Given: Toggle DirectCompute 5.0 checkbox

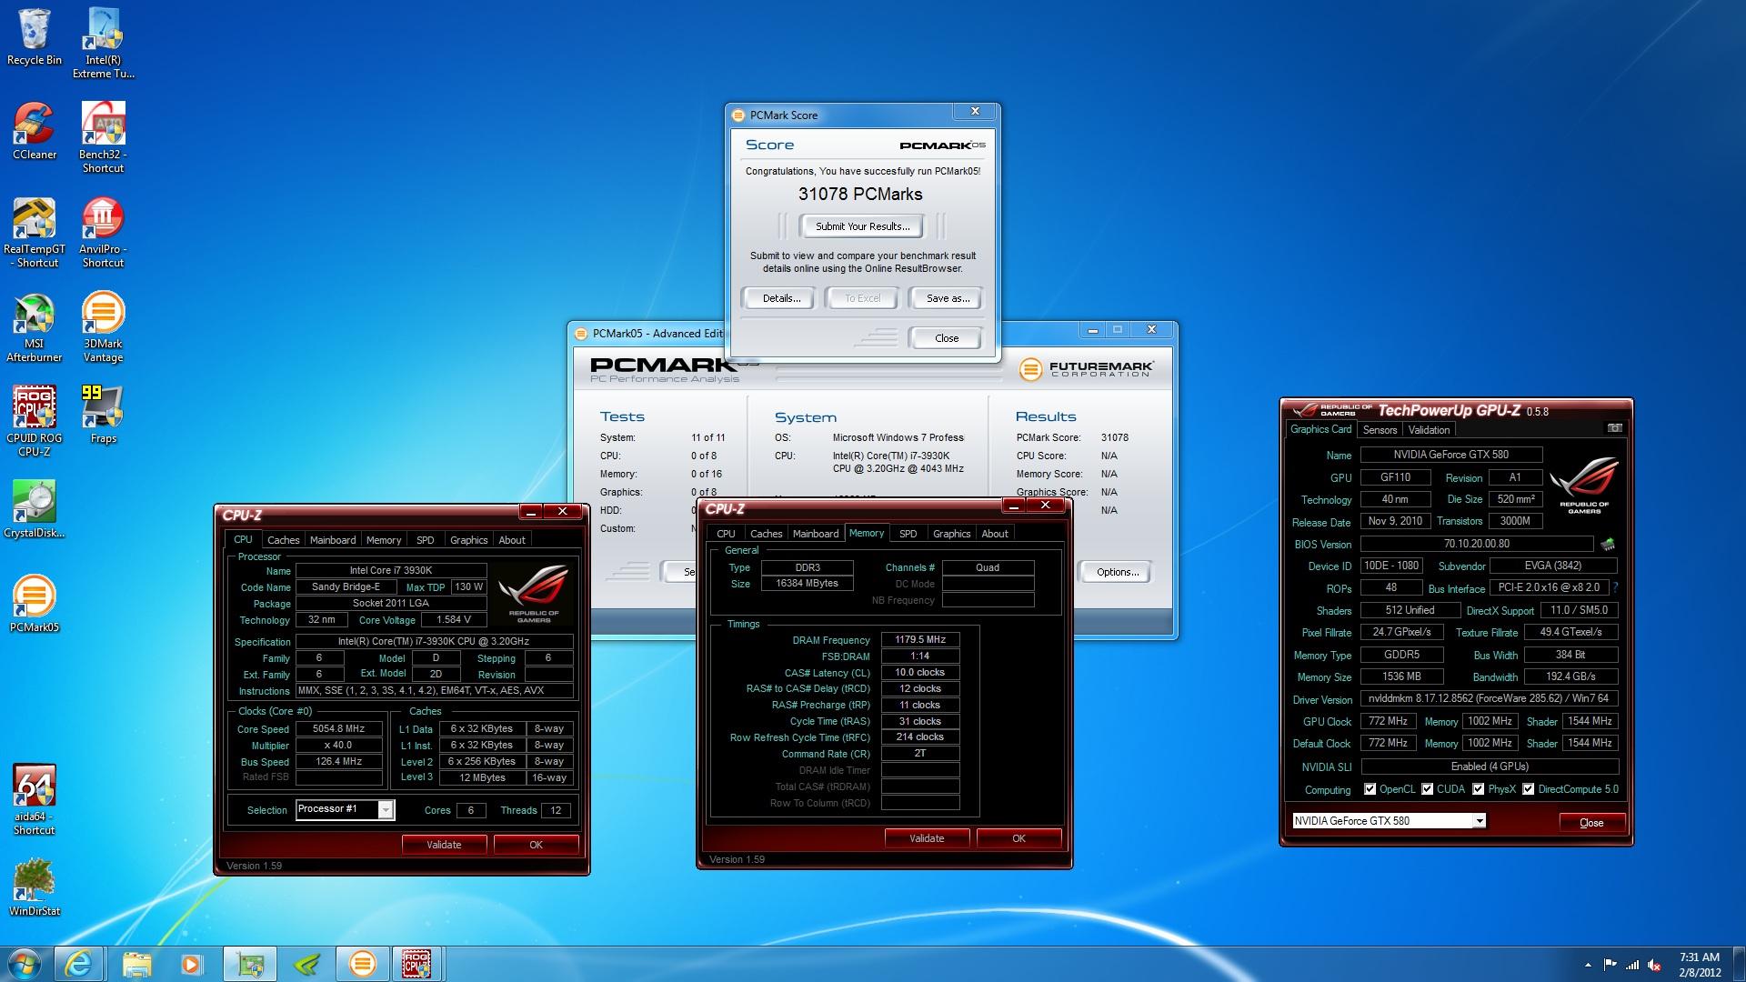Looking at the screenshot, I should click(x=1528, y=789).
